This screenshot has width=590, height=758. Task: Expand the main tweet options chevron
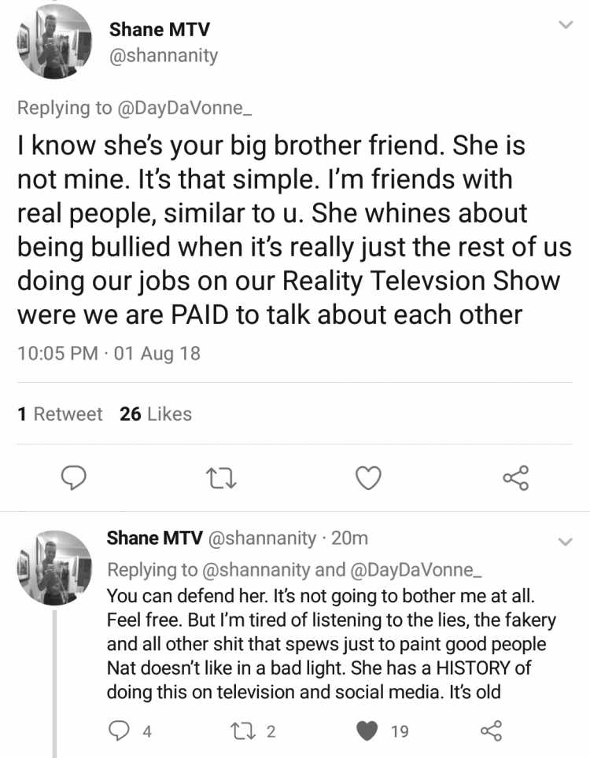[x=566, y=24]
